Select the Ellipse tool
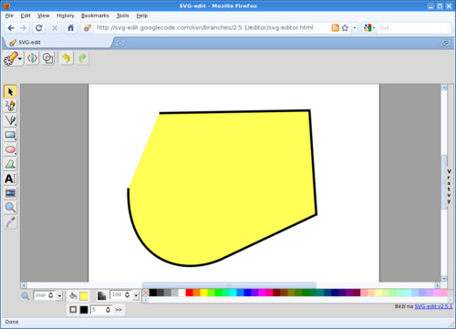 point(10,149)
